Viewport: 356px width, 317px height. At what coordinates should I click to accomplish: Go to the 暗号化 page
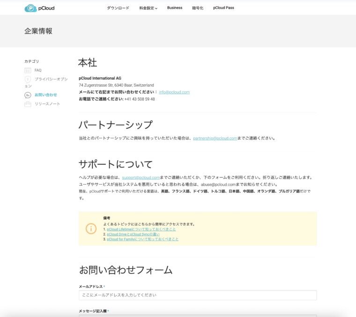[198, 8]
